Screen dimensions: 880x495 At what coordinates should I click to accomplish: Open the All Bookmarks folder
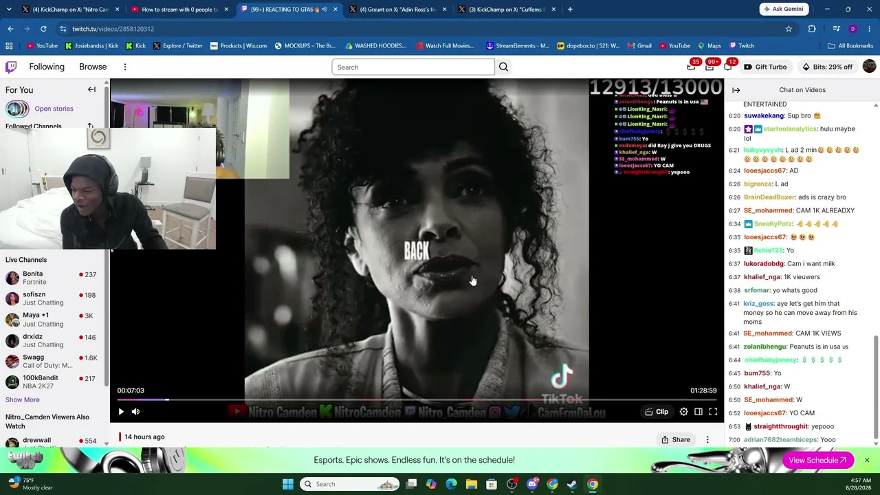click(850, 46)
